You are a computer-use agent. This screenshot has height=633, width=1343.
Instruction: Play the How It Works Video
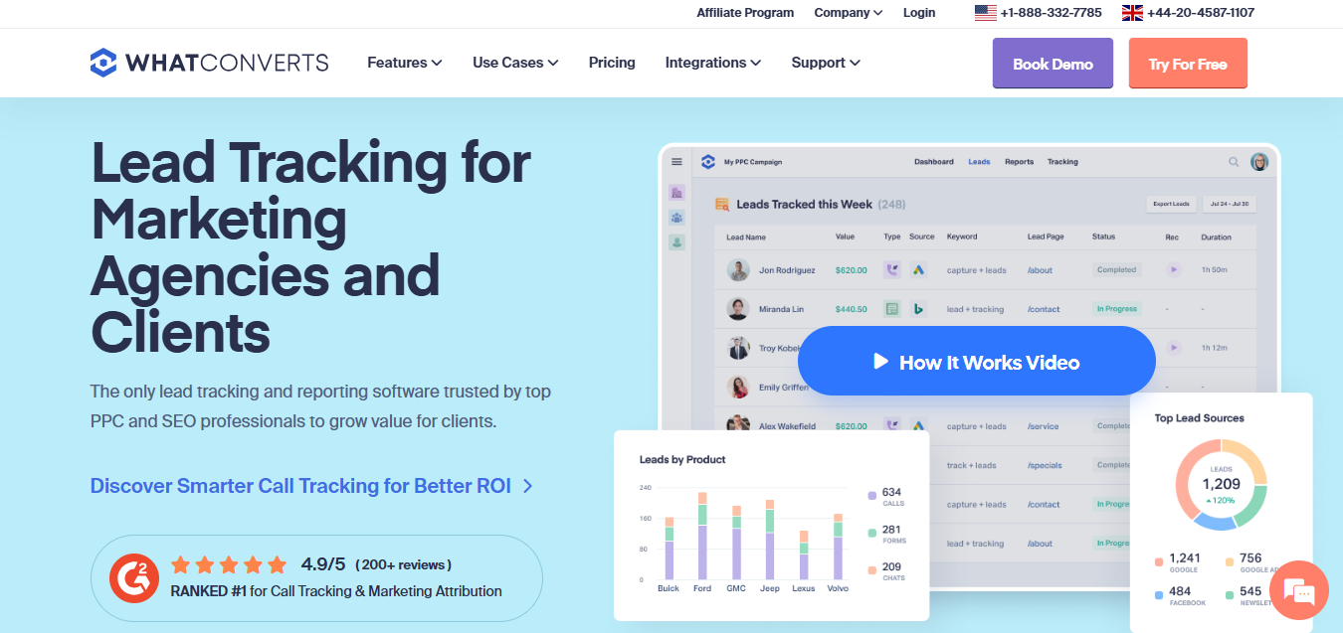coord(977,362)
